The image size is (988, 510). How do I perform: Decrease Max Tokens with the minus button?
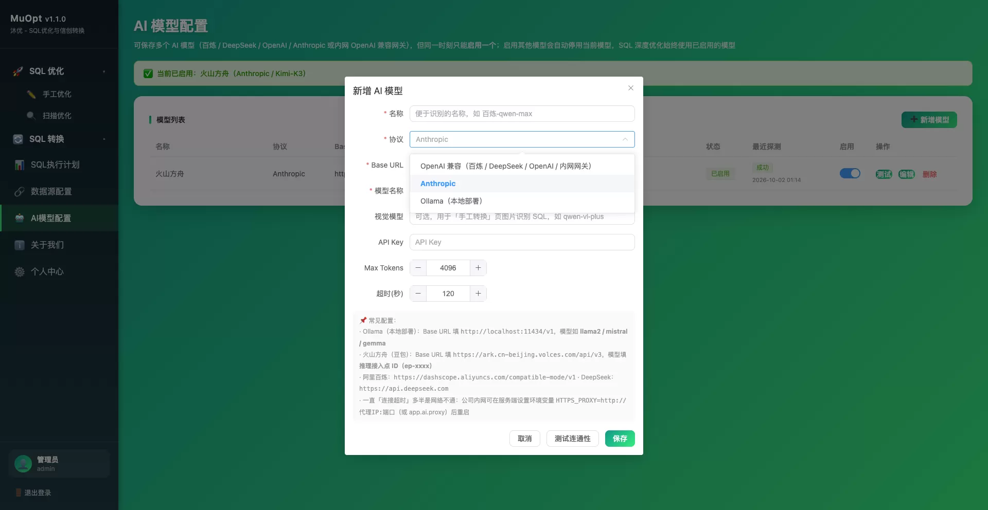[418, 268]
